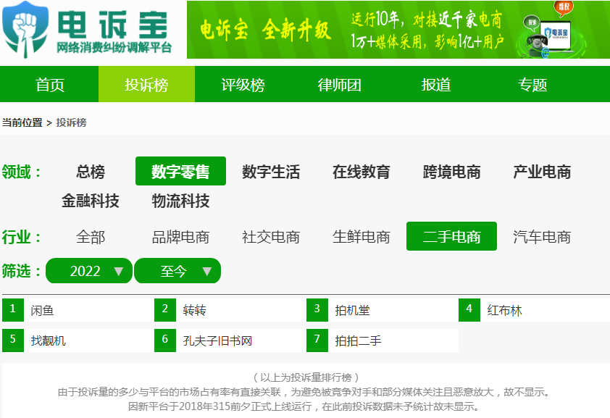Image resolution: width=610 pixels, height=418 pixels.
Task: Choose 全部 in the industry filter
Action: (91, 237)
